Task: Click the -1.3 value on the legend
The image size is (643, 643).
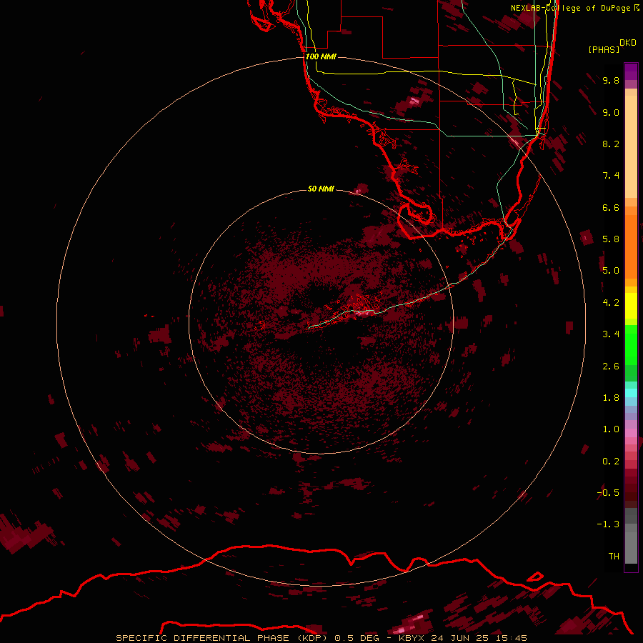Action: [608, 524]
